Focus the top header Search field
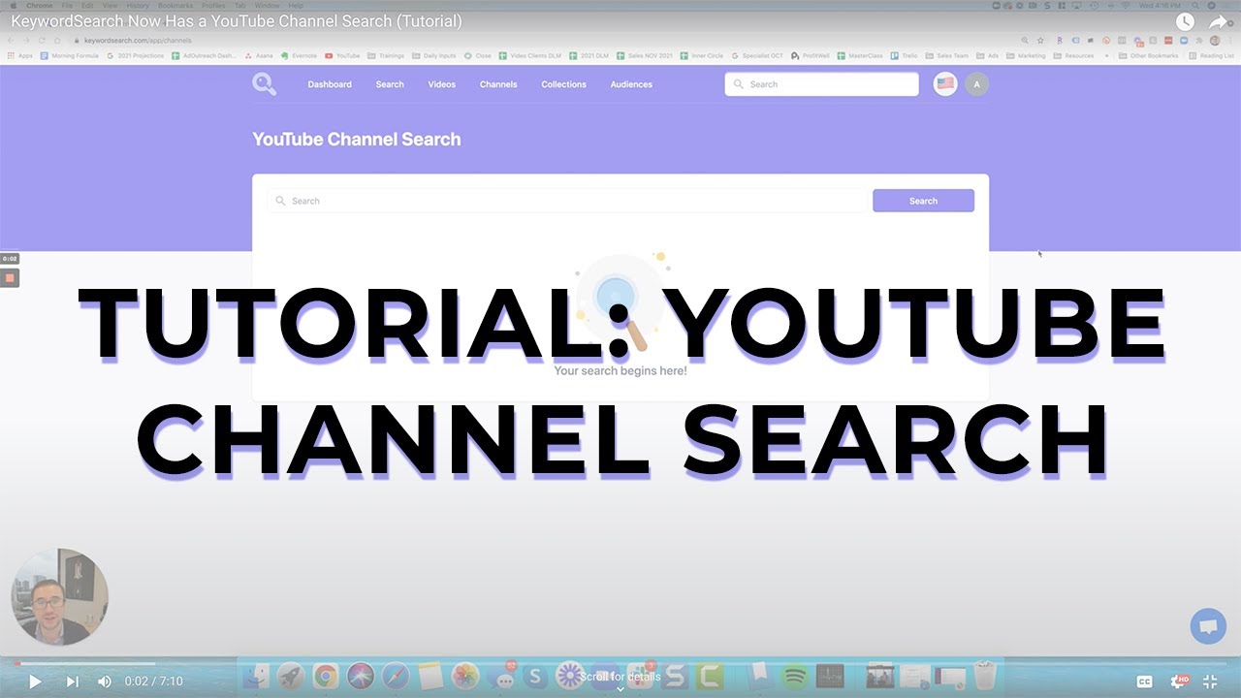This screenshot has height=698, width=1241. pyautogui.click(x=821, y=84)
